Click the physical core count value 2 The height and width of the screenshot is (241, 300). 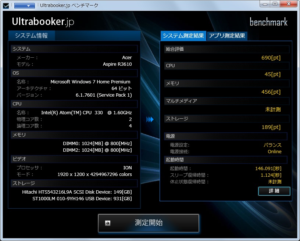coord(130,119)
